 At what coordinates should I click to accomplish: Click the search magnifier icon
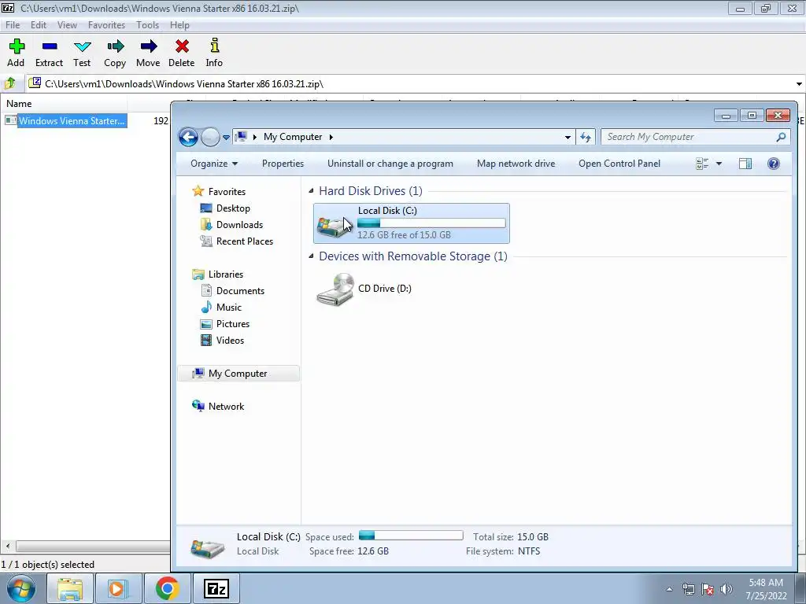pyautogui.click(x=781, y=137)
